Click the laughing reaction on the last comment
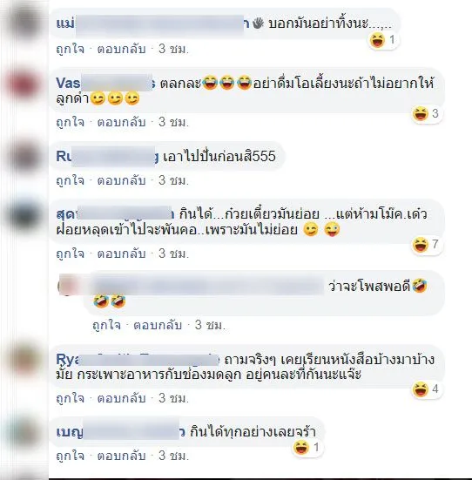The height and width of the screenshot is (480, 472). 307,448
